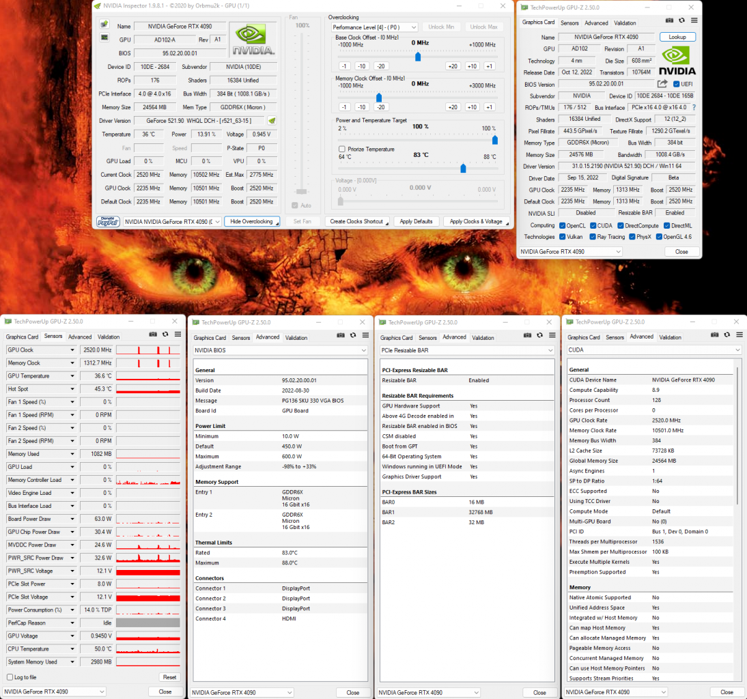Open Advanced tab in GPU-Z Sensors window
747x699 pixels.
click(80, 337)
